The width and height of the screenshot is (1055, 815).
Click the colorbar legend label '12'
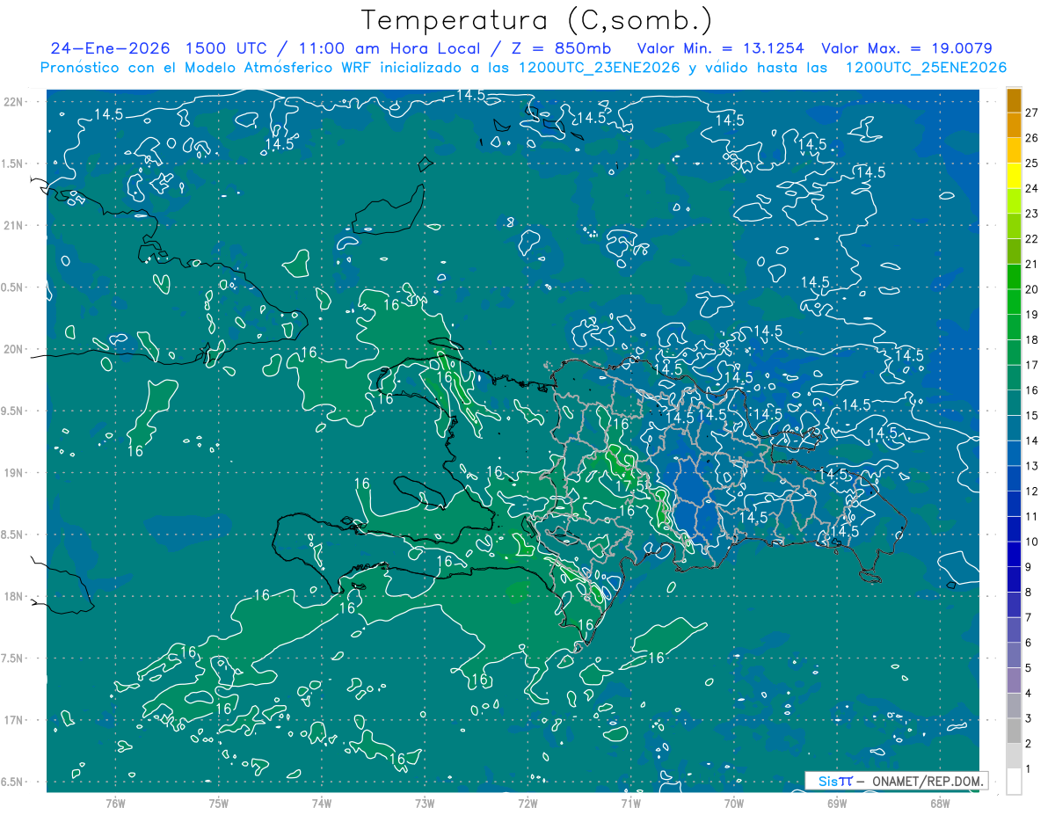[1031, 491]
